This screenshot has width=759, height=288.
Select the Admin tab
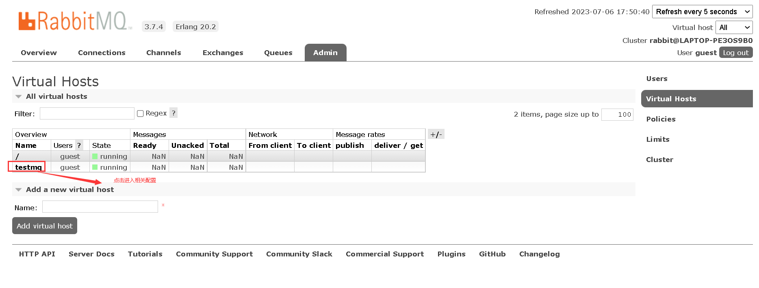click(x=325, y=53)
